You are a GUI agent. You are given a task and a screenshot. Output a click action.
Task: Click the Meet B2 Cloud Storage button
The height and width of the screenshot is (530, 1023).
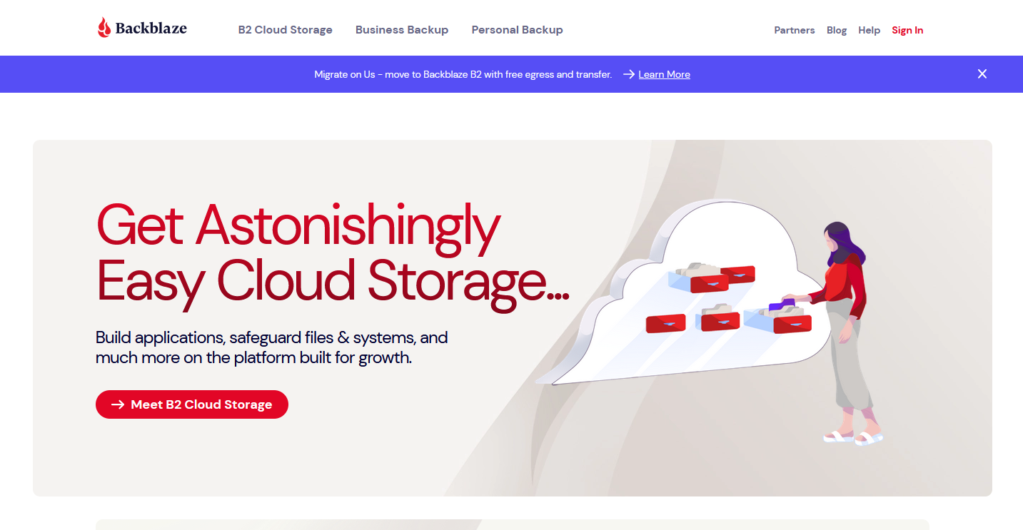tap(192, 404)
